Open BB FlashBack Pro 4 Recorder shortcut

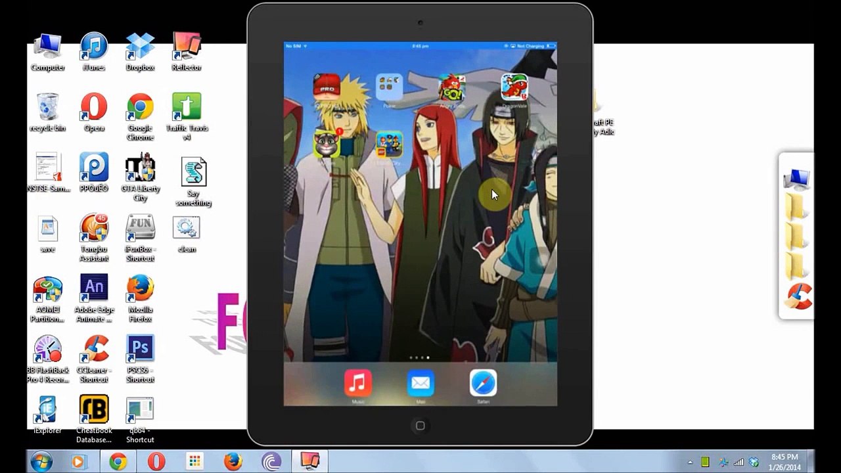48,359
